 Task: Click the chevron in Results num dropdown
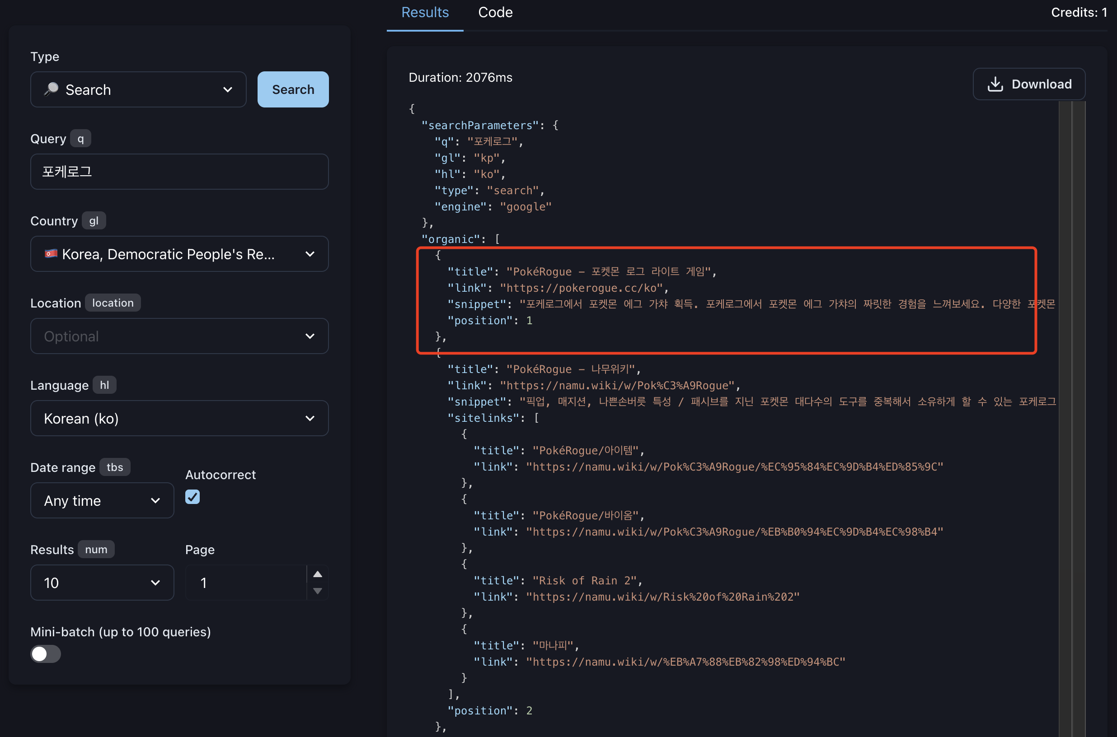155,583
